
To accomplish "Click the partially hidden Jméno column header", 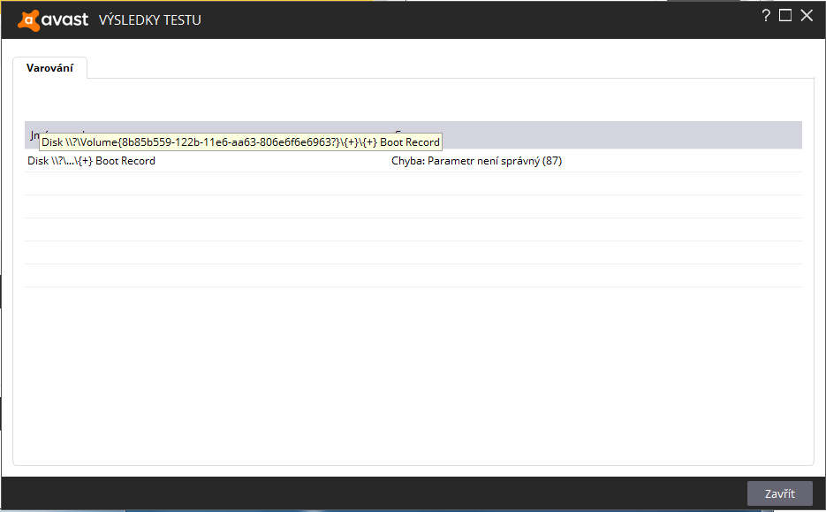I will pos(34,134).
